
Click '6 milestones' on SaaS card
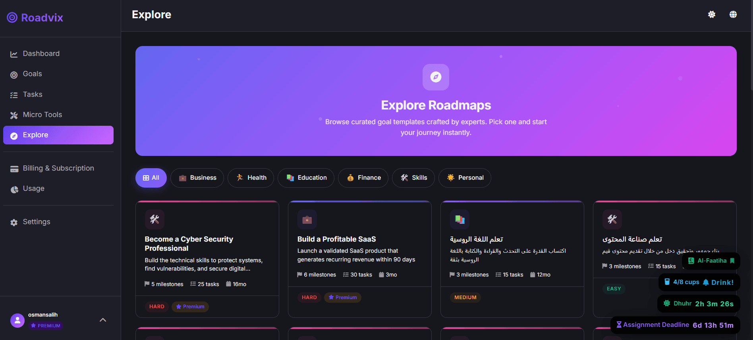(317, 275)
